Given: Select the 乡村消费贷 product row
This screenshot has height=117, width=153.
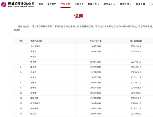Looking at the screenshot, I should (x=83, y=46).
